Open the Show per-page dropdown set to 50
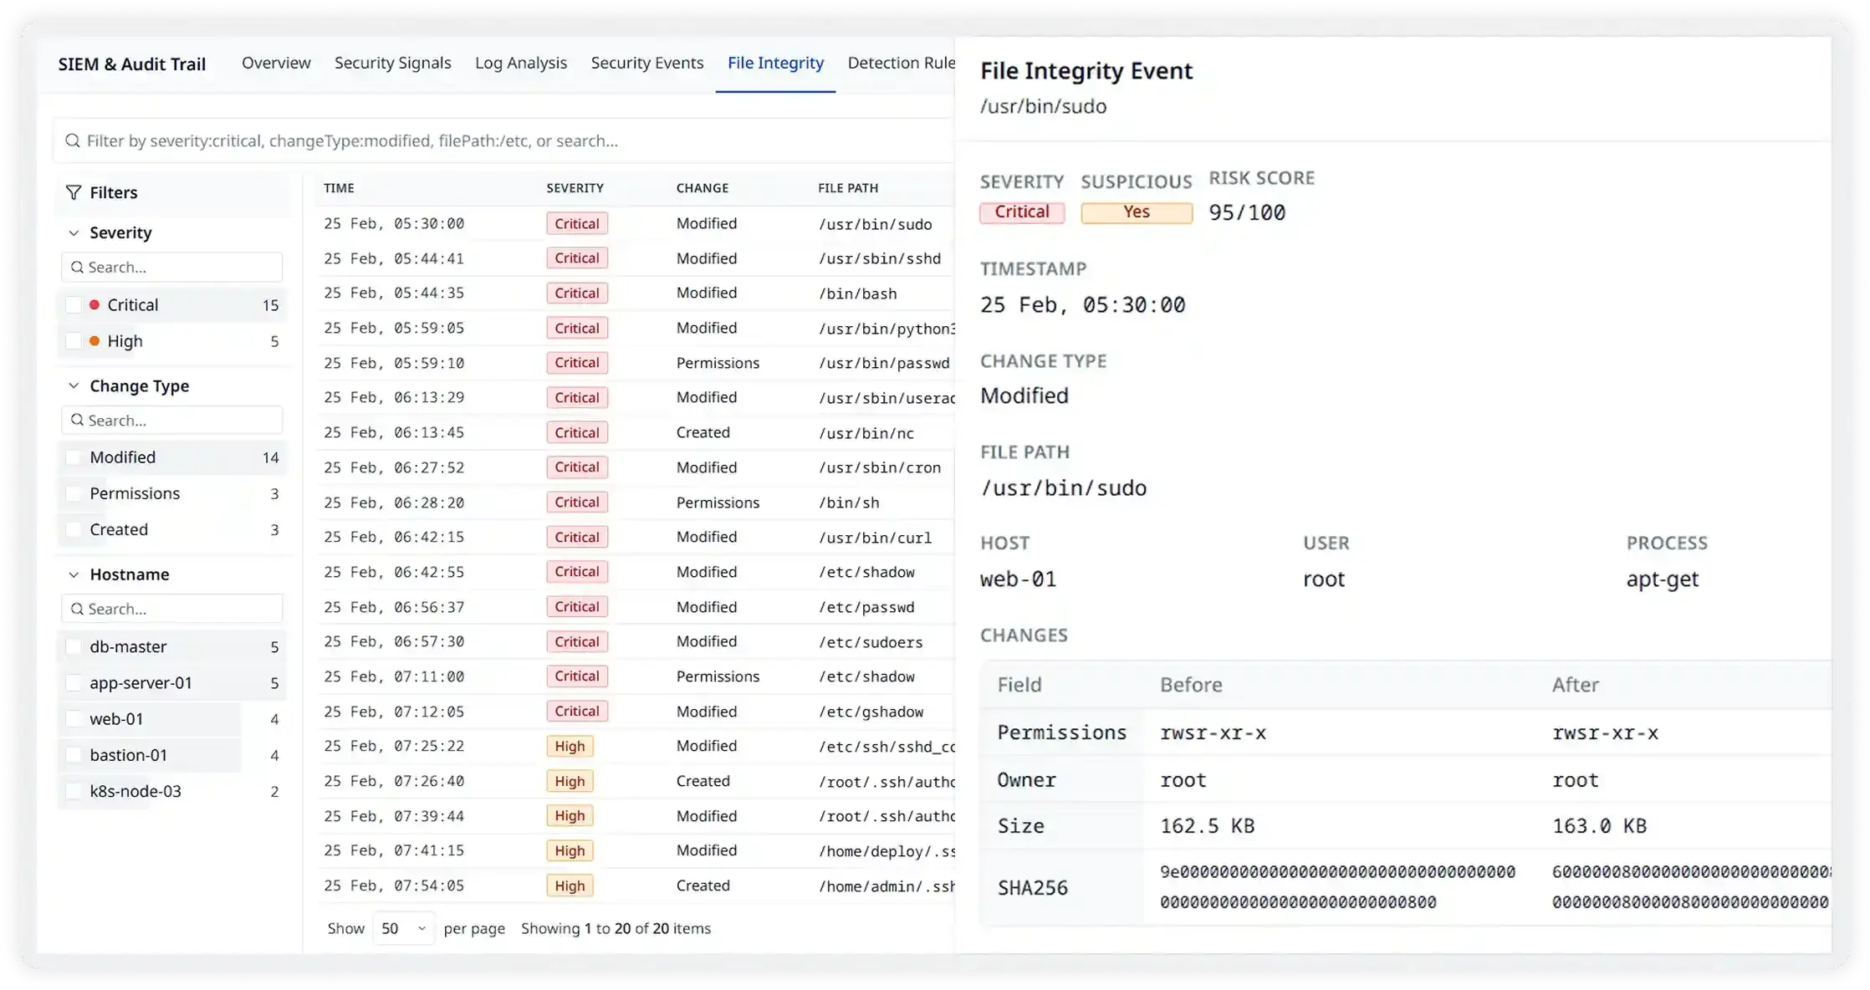 (x=402, y=928)
